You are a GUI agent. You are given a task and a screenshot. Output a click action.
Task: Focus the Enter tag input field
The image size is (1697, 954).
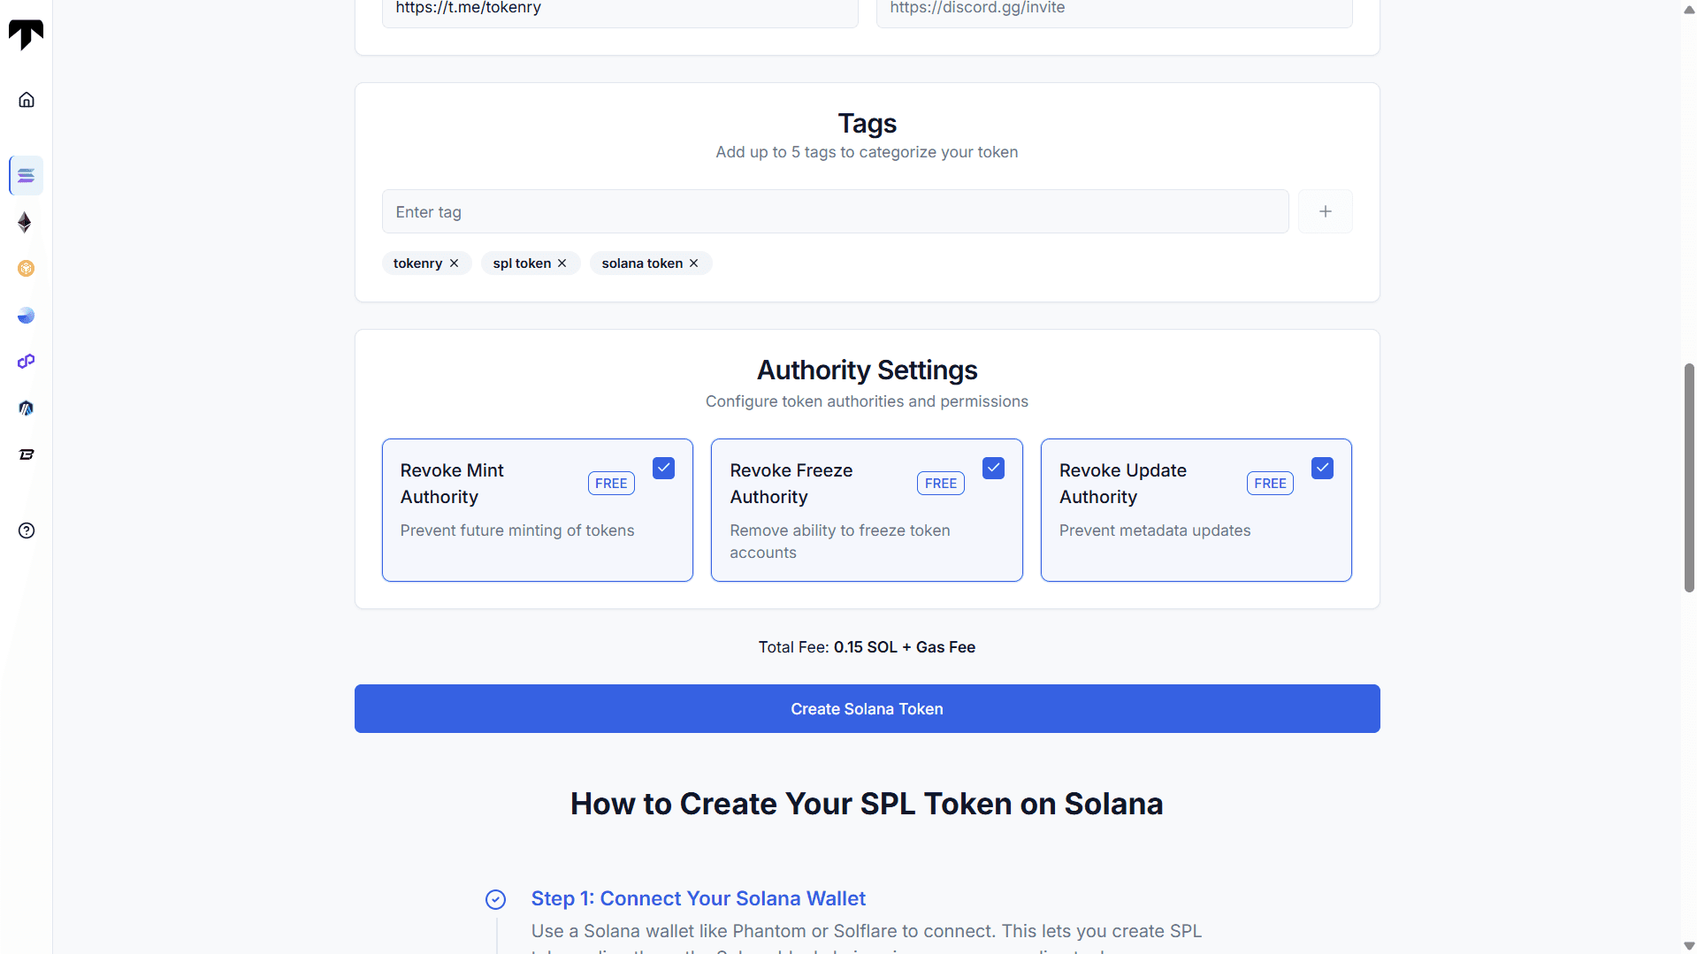tap(835, 211)
